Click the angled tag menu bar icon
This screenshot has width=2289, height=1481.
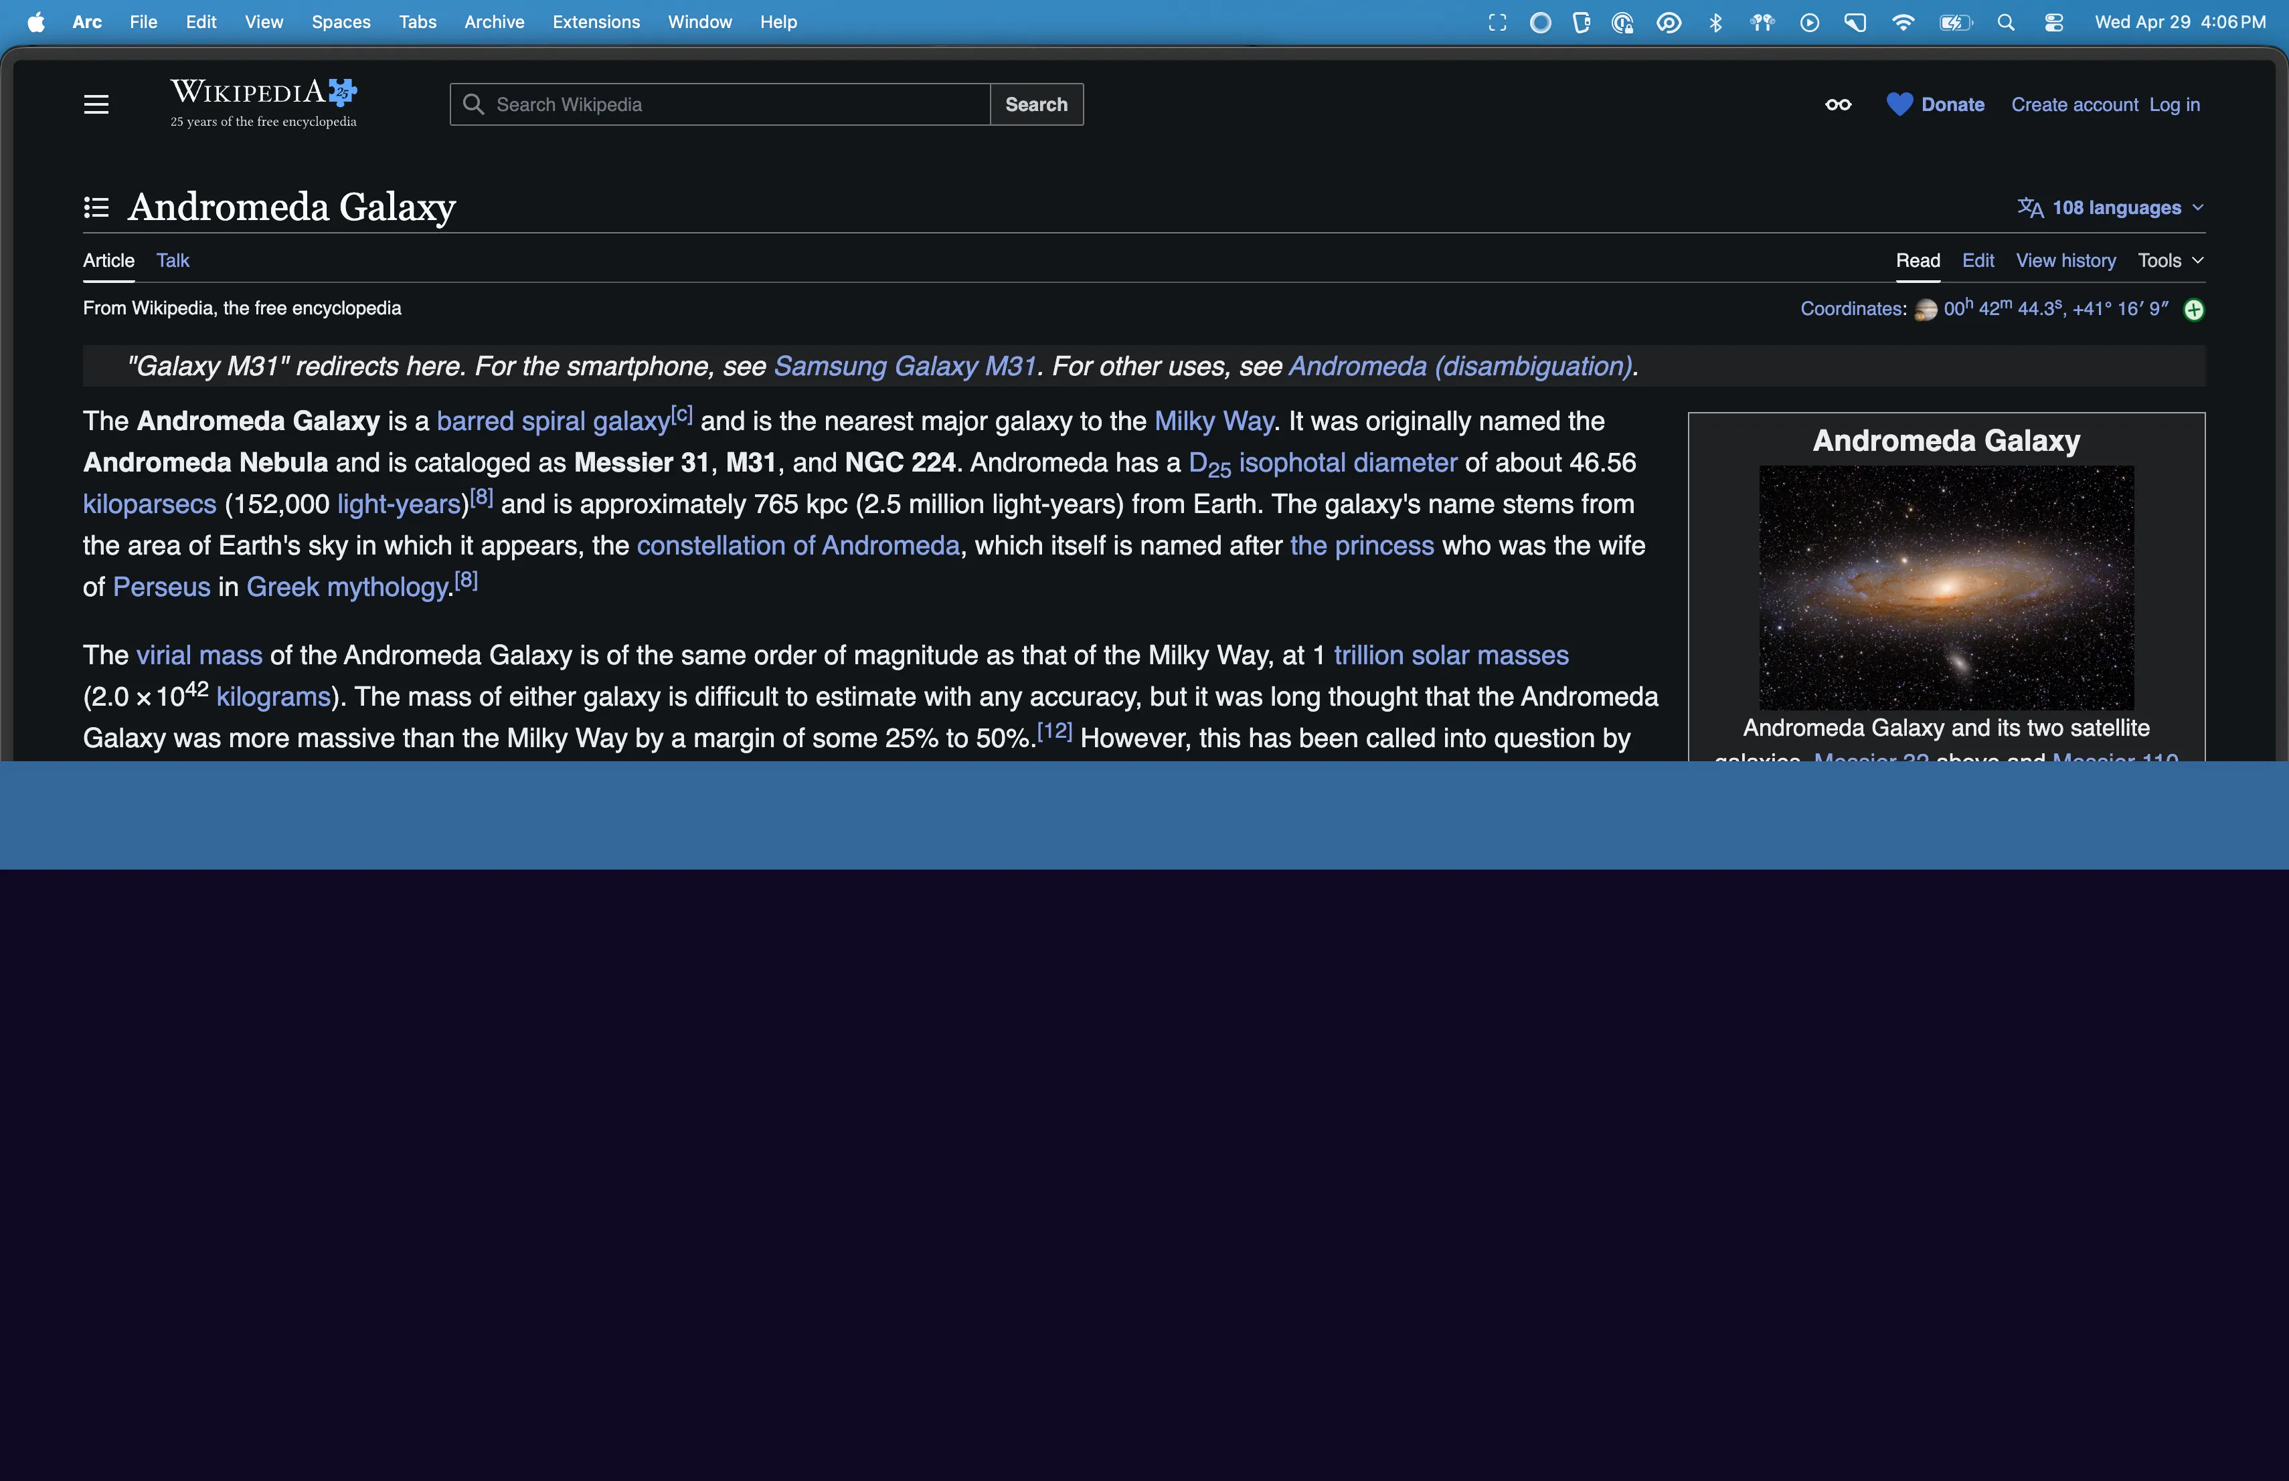click(1855, 22)
